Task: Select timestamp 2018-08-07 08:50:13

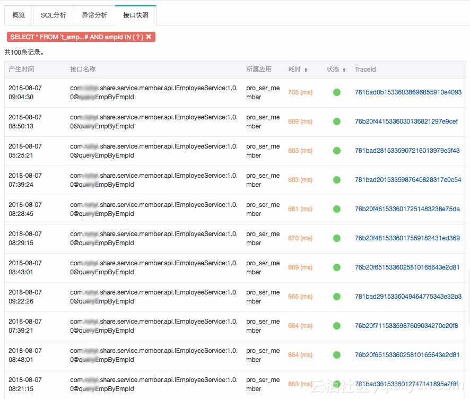Action: tap(25, 122)
